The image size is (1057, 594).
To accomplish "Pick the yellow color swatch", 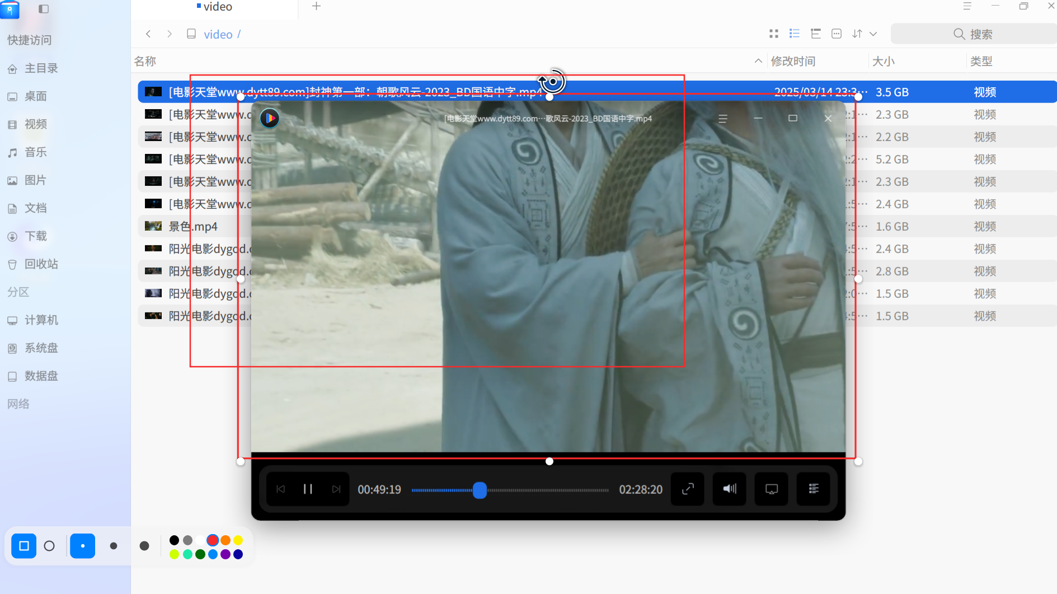I will 238,540.
